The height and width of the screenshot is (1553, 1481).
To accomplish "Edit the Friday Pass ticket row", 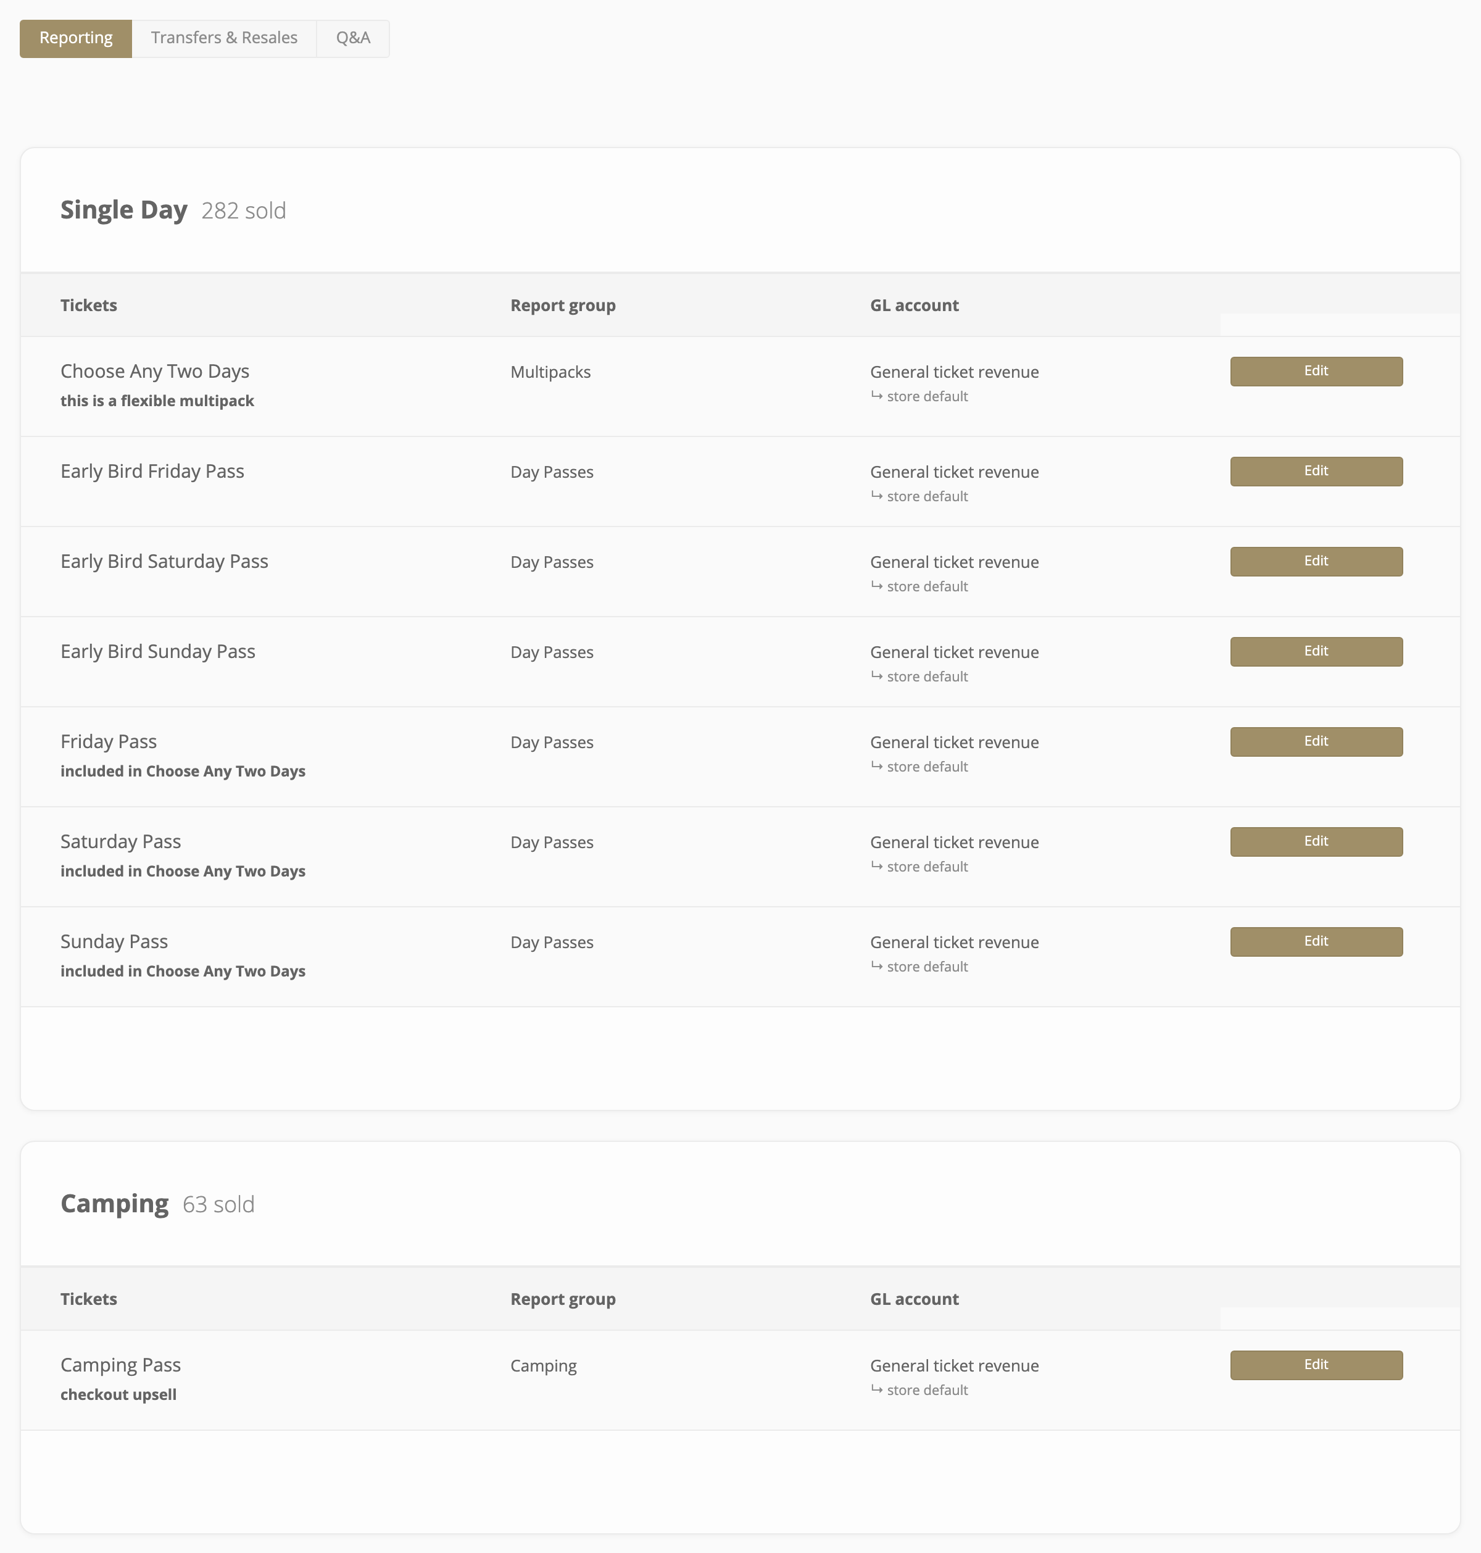I will point(1316,741).
